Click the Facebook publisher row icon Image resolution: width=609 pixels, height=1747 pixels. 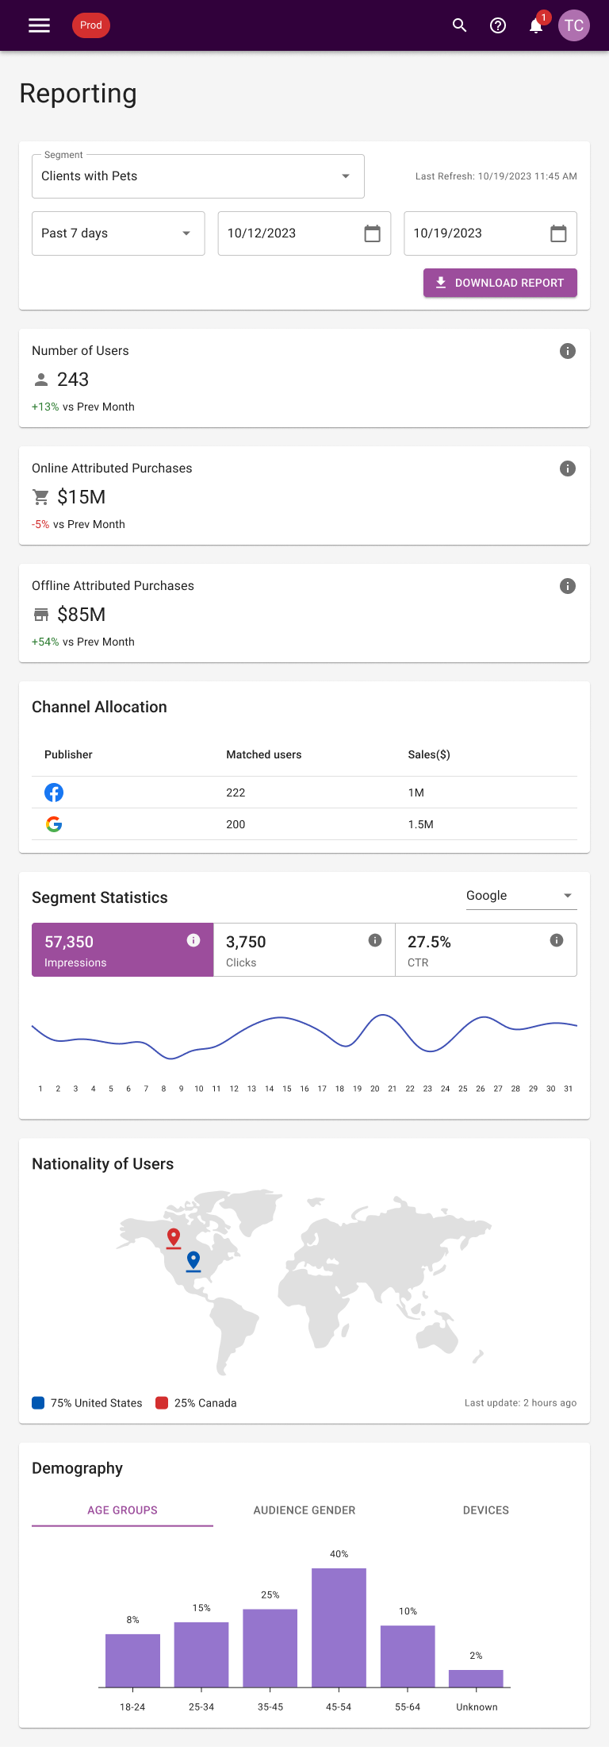[54, 793]
